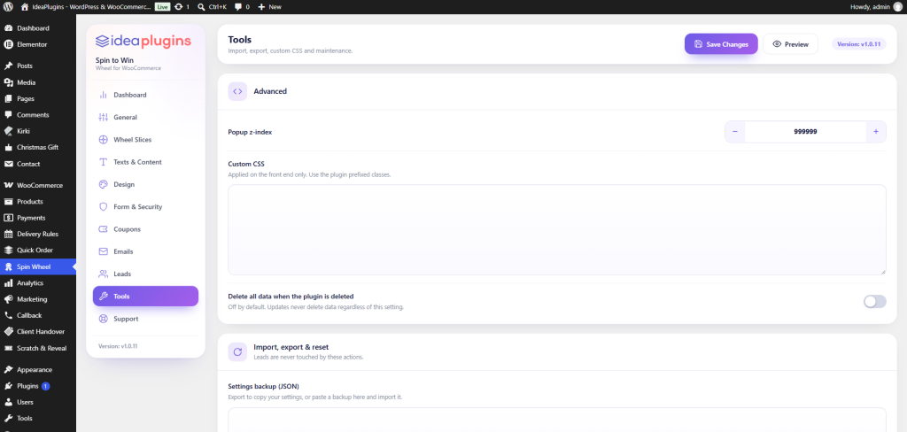
Task: Open Emails tab
Action: point(146,251)
